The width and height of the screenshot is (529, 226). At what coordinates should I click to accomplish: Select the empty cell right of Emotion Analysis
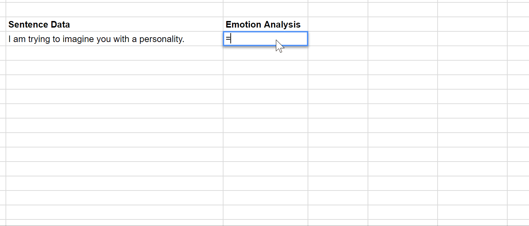tap(338, 24)
